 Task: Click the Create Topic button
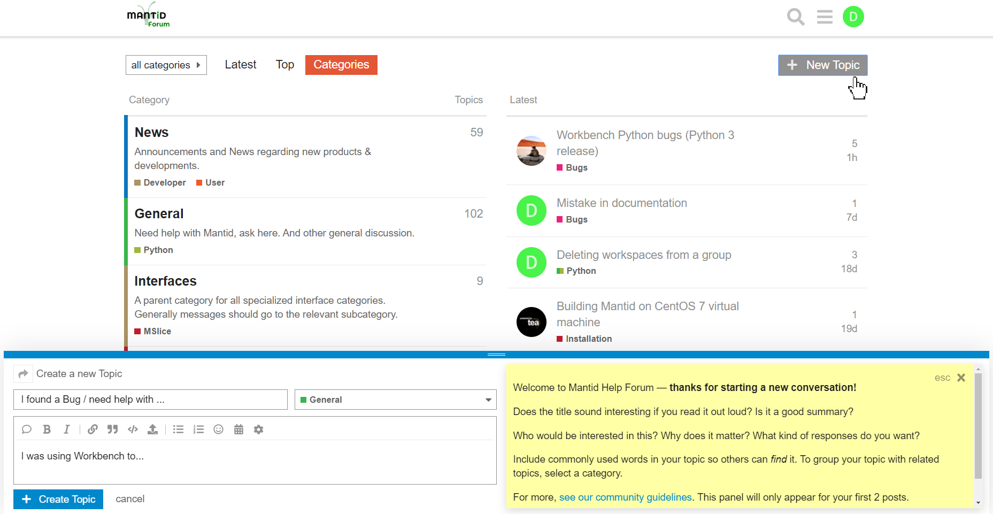(58, 499)
